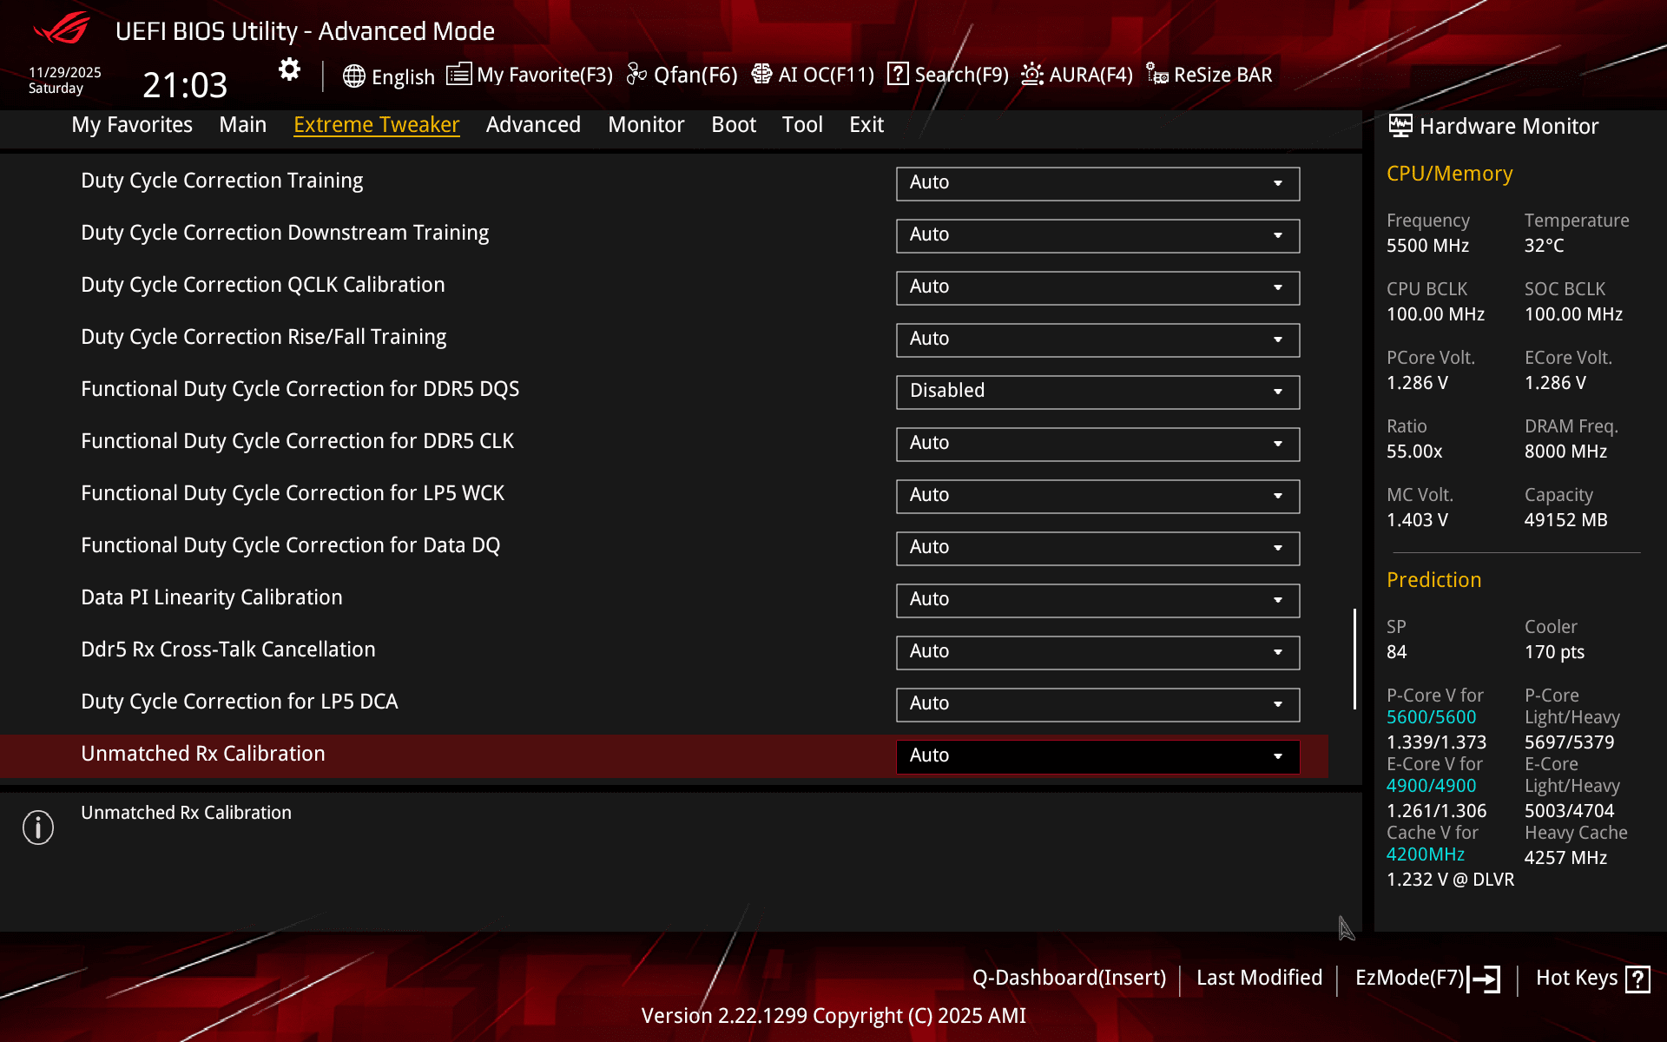Open language selection globe icon

[x=353, y=76]
